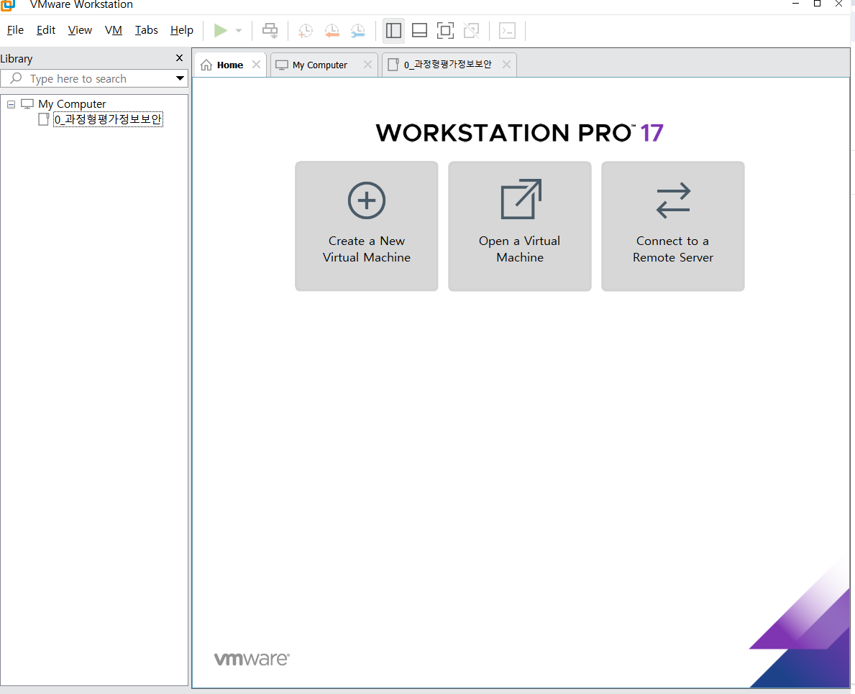Screen dimensions: 855x694
Task: Click the search magnifier icon
Action: (x=17, y=78)
